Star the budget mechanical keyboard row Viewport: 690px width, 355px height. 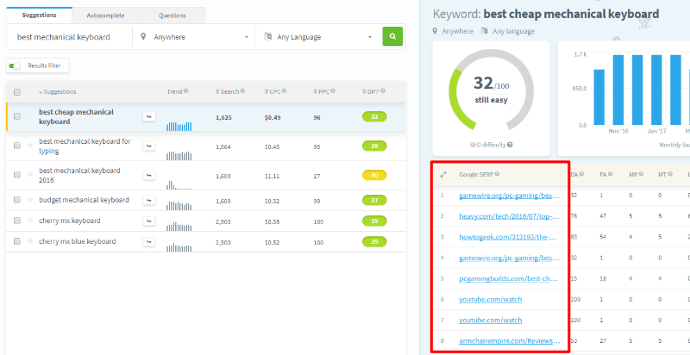(x=30, y=199)
